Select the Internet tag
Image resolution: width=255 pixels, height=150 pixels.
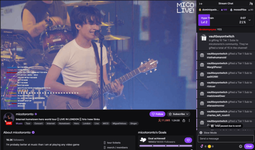51,124
